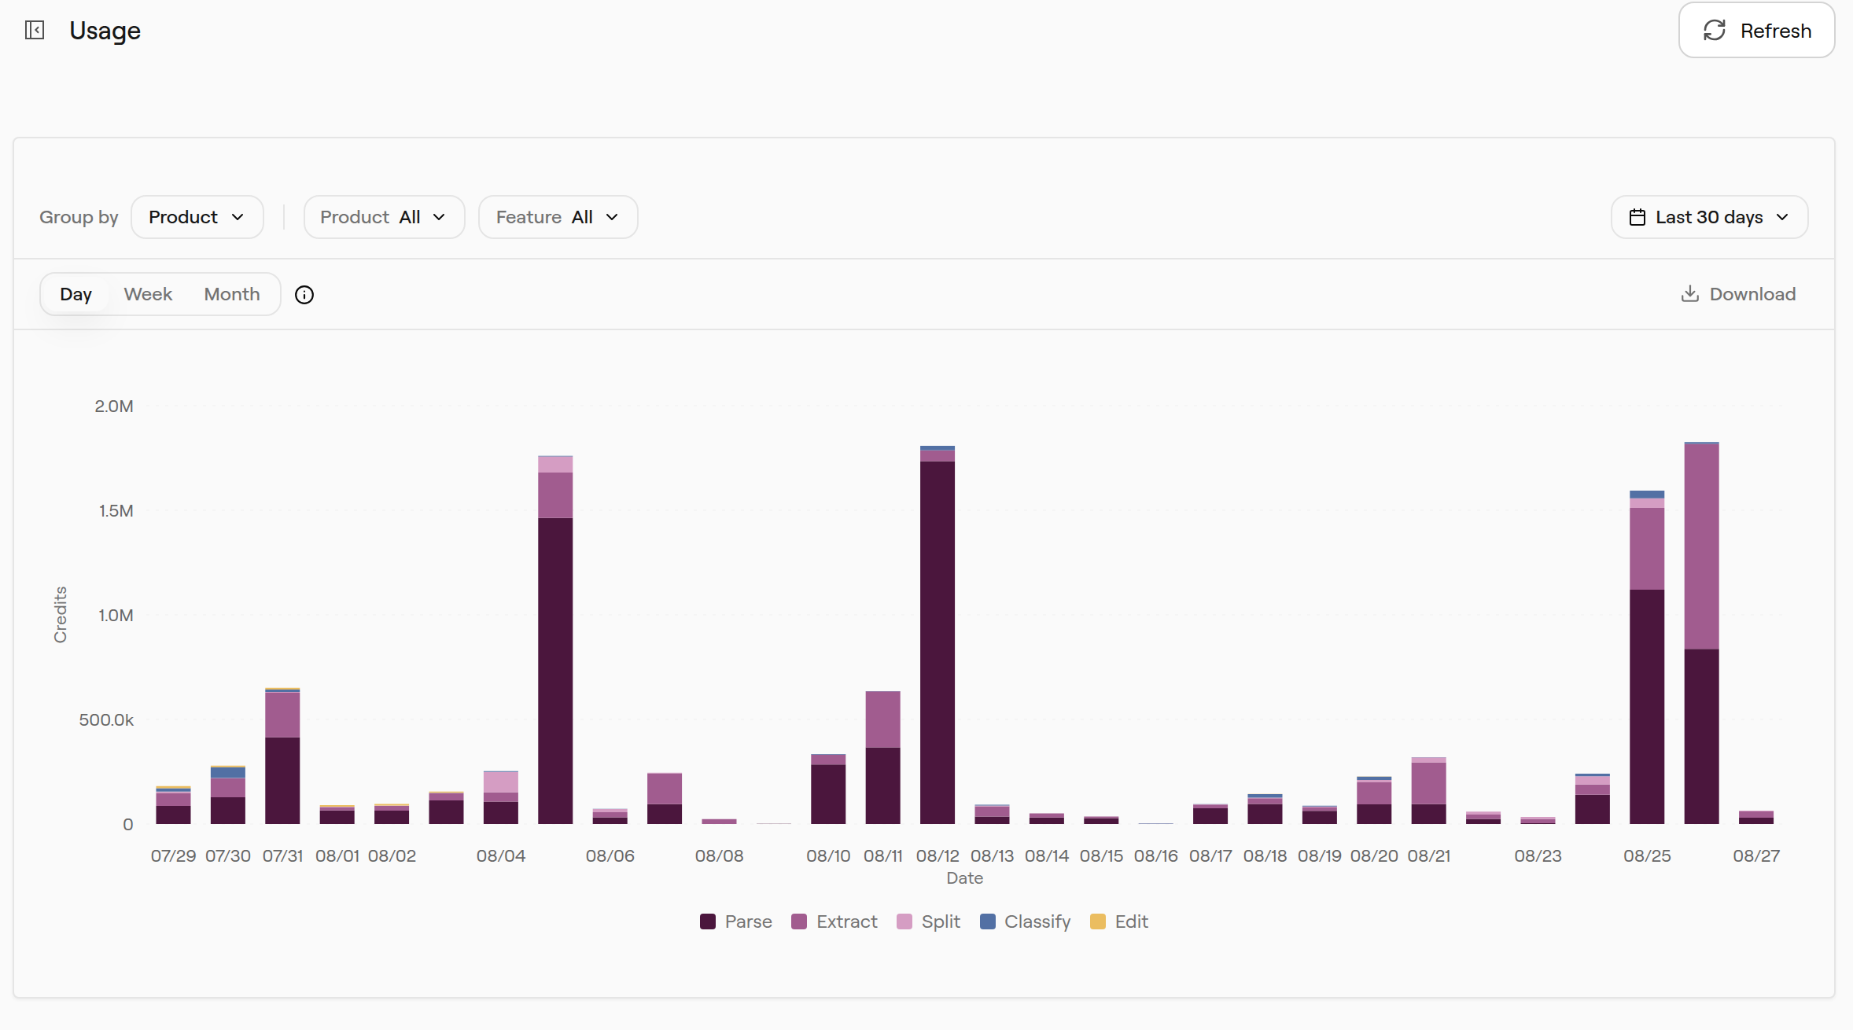Click the 08/12 bar in chart
Viewport: 1853px width, 1030px height.
pyautogui.click(x=938, y=635)
